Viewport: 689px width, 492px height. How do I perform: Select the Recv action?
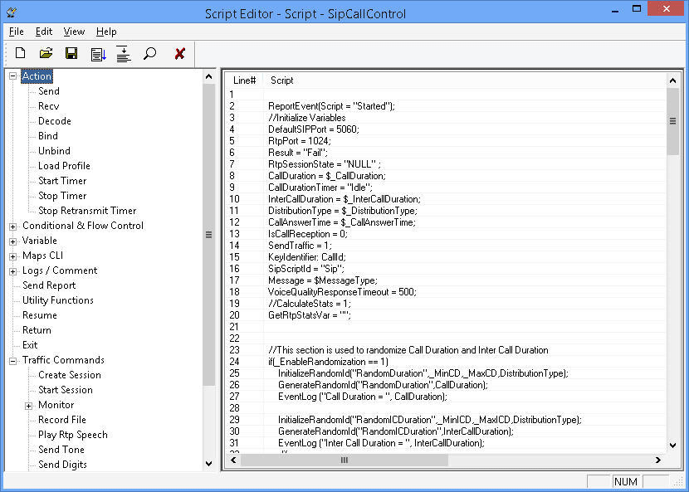[48, 106]
